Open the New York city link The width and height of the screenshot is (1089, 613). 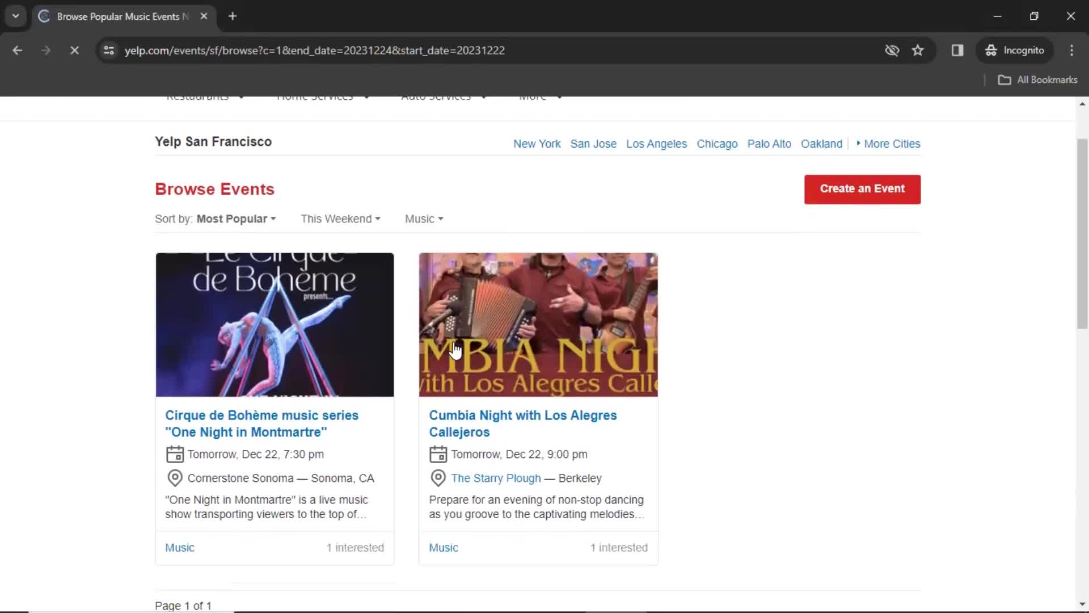pyautogui.click(x=537, y=144)
